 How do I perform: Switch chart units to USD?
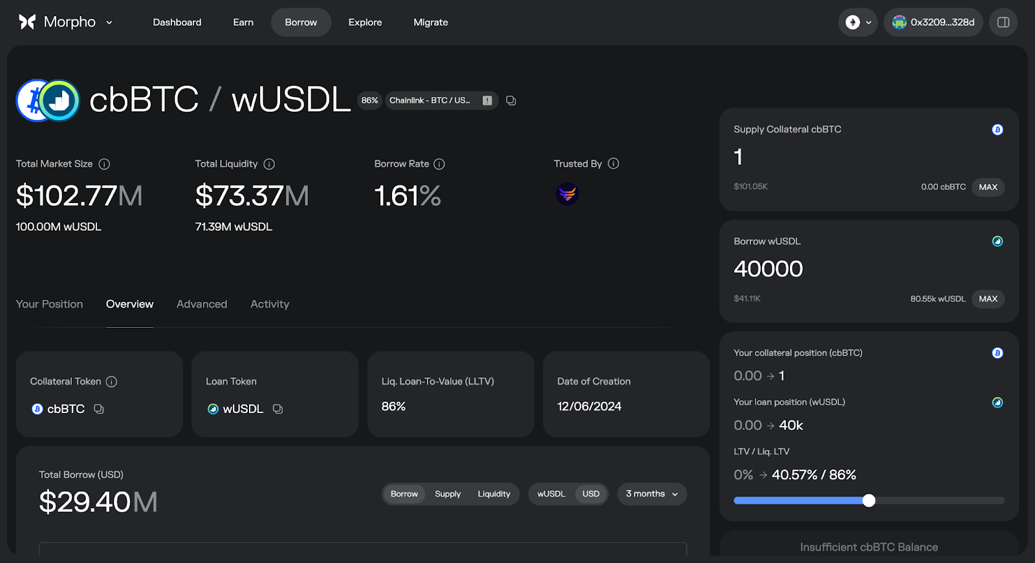pyautogui.click(x=591, y=494)
